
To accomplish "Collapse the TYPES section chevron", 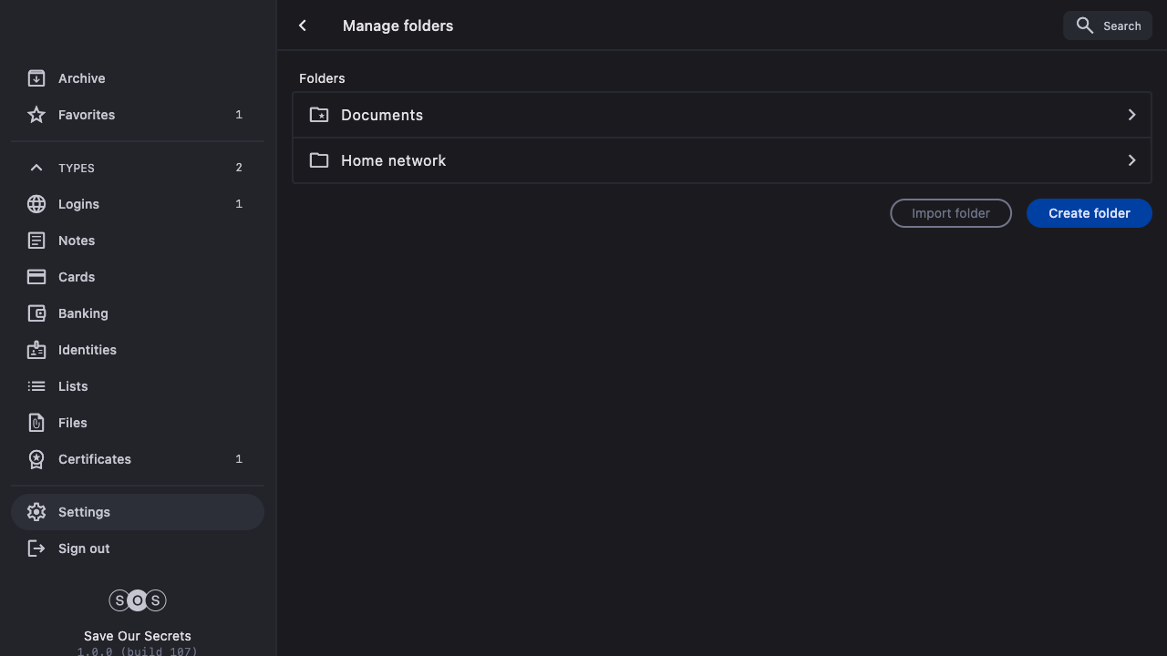I will 36,168.
